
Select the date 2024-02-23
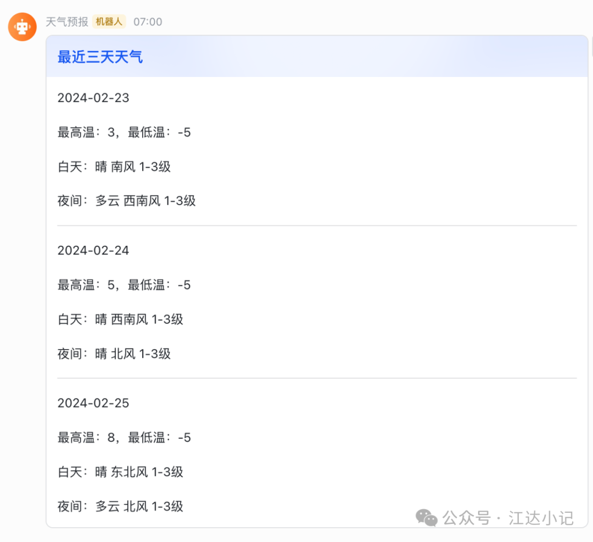tap(93, 98)
